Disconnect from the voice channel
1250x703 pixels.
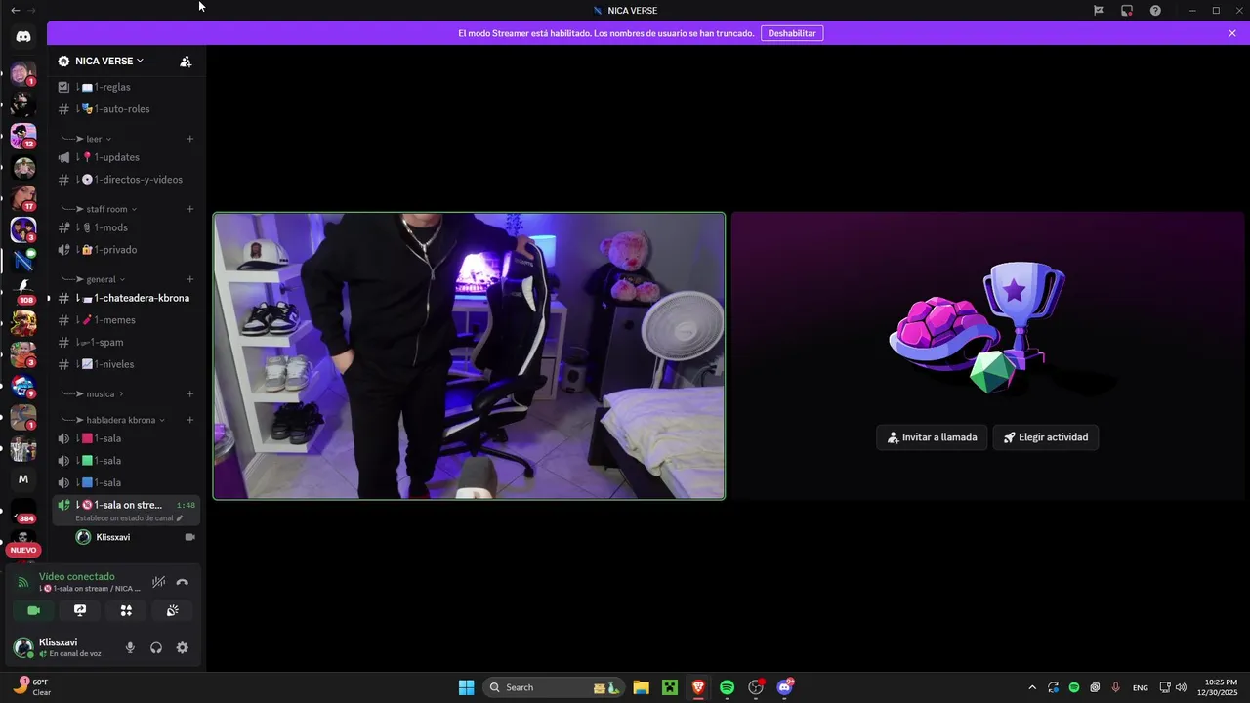(x=183, y=582)
